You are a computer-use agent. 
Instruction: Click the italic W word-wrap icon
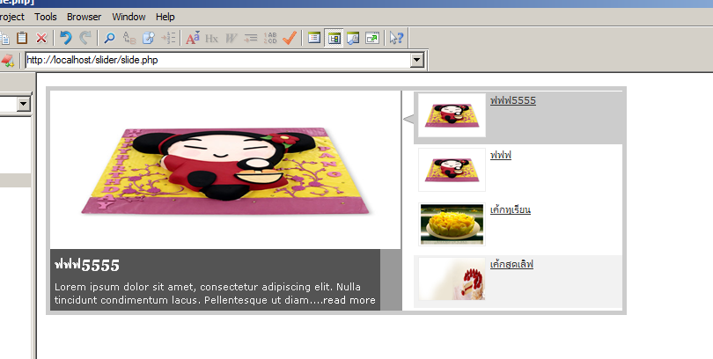231,38
